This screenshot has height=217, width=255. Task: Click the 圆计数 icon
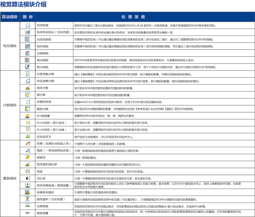click(28, 95)
